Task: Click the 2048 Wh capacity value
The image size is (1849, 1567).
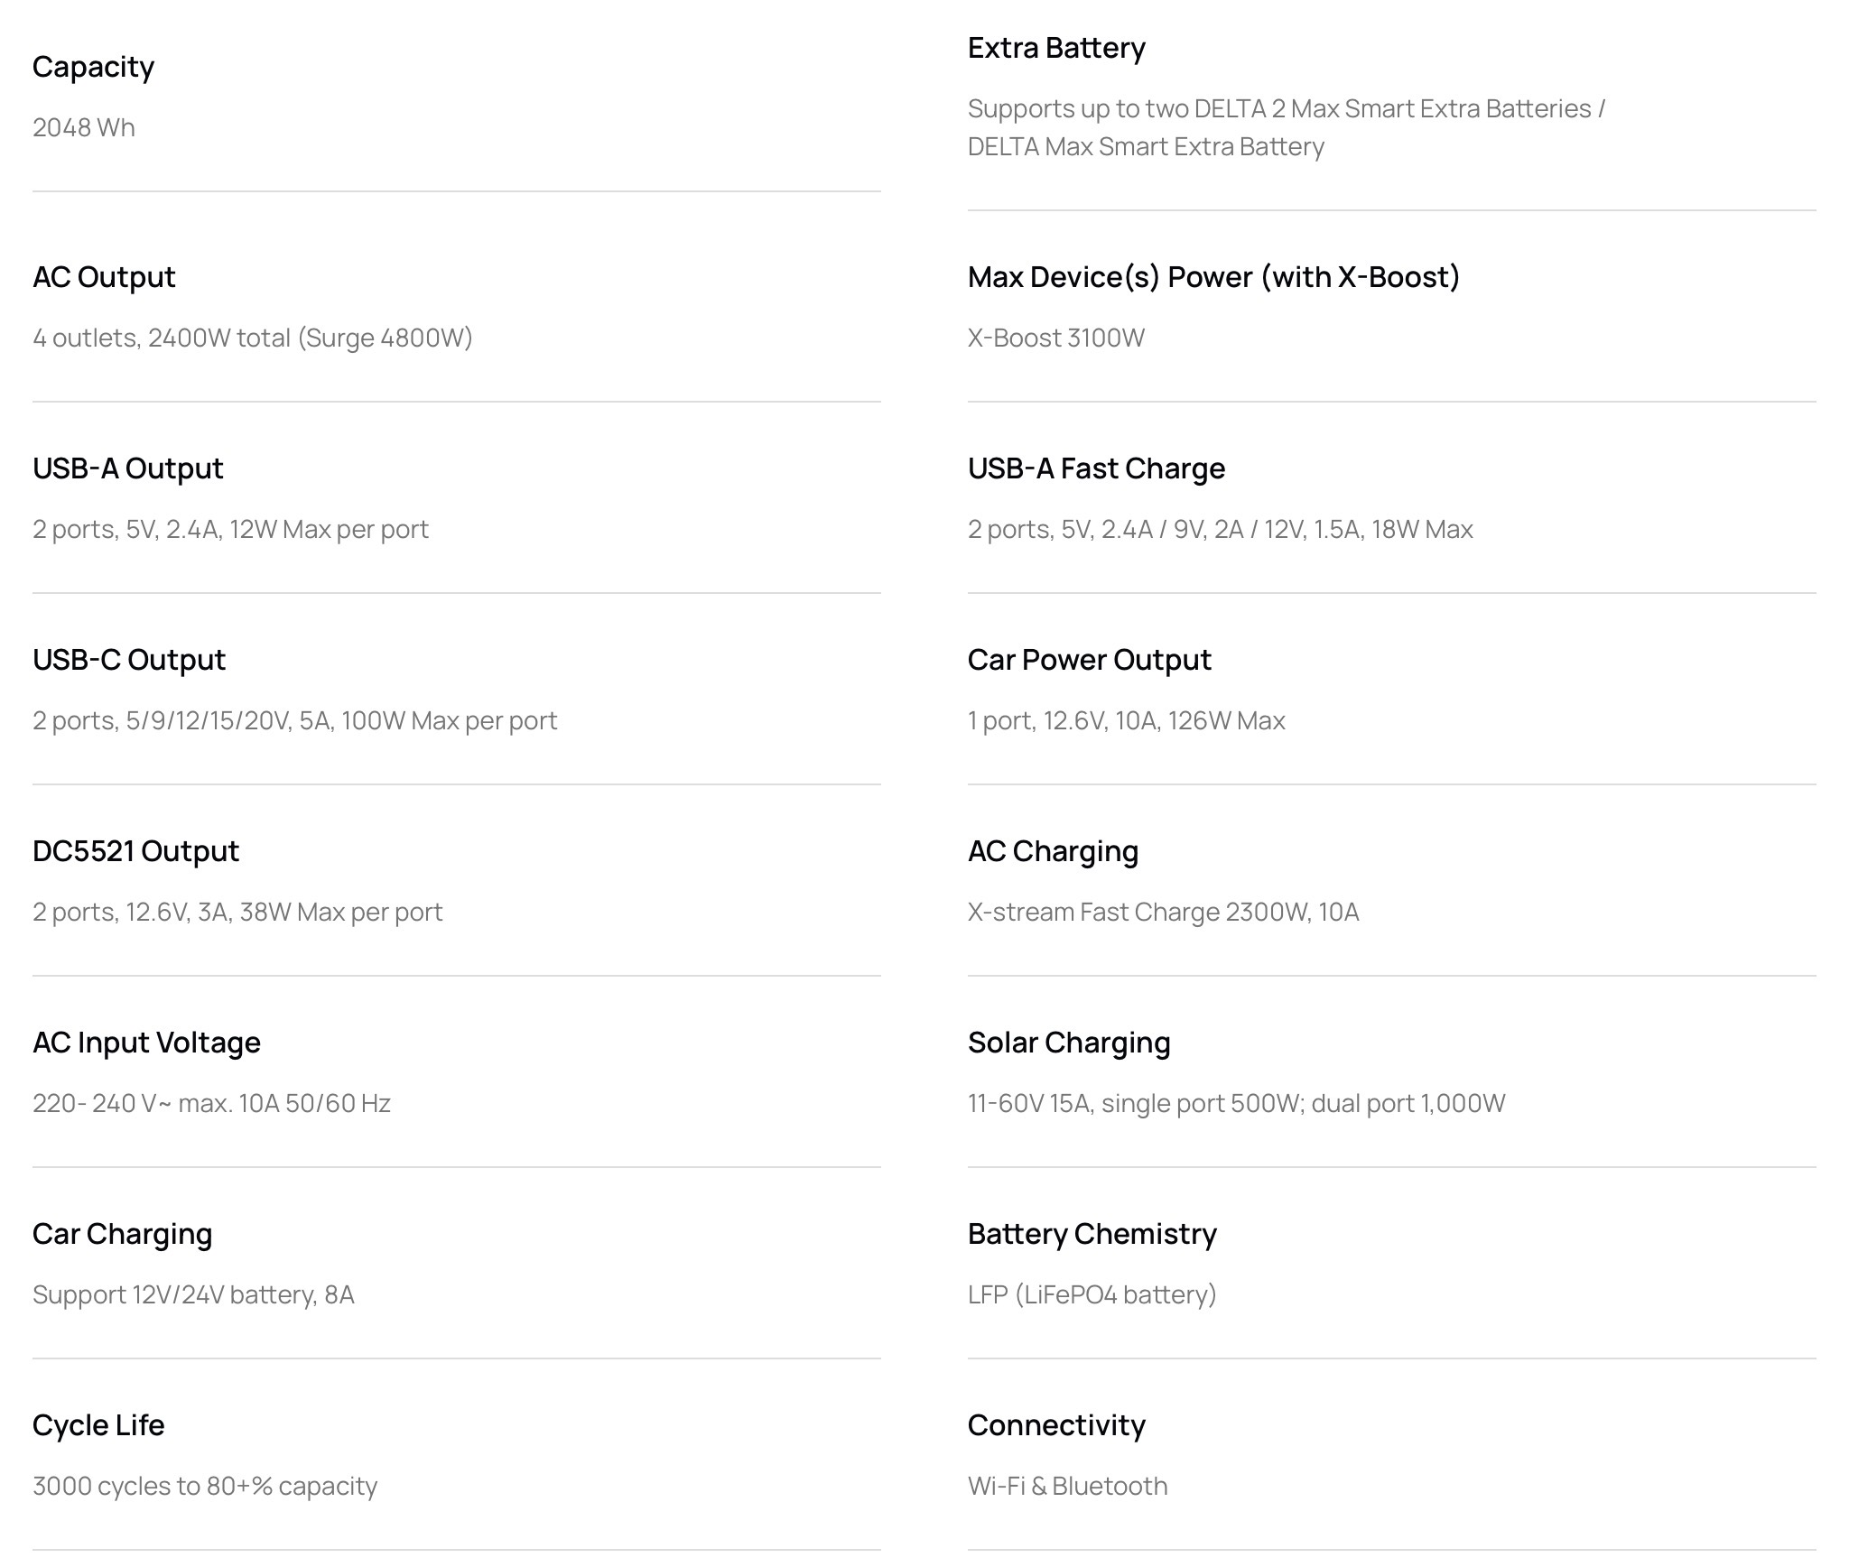Action: [x=84, y=127]
